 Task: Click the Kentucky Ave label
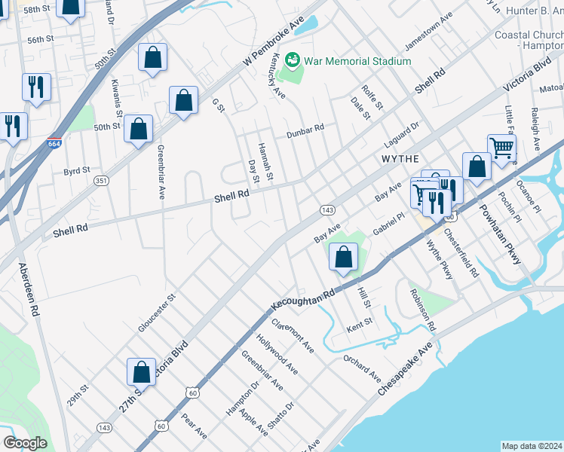click(x=278, y=76)
